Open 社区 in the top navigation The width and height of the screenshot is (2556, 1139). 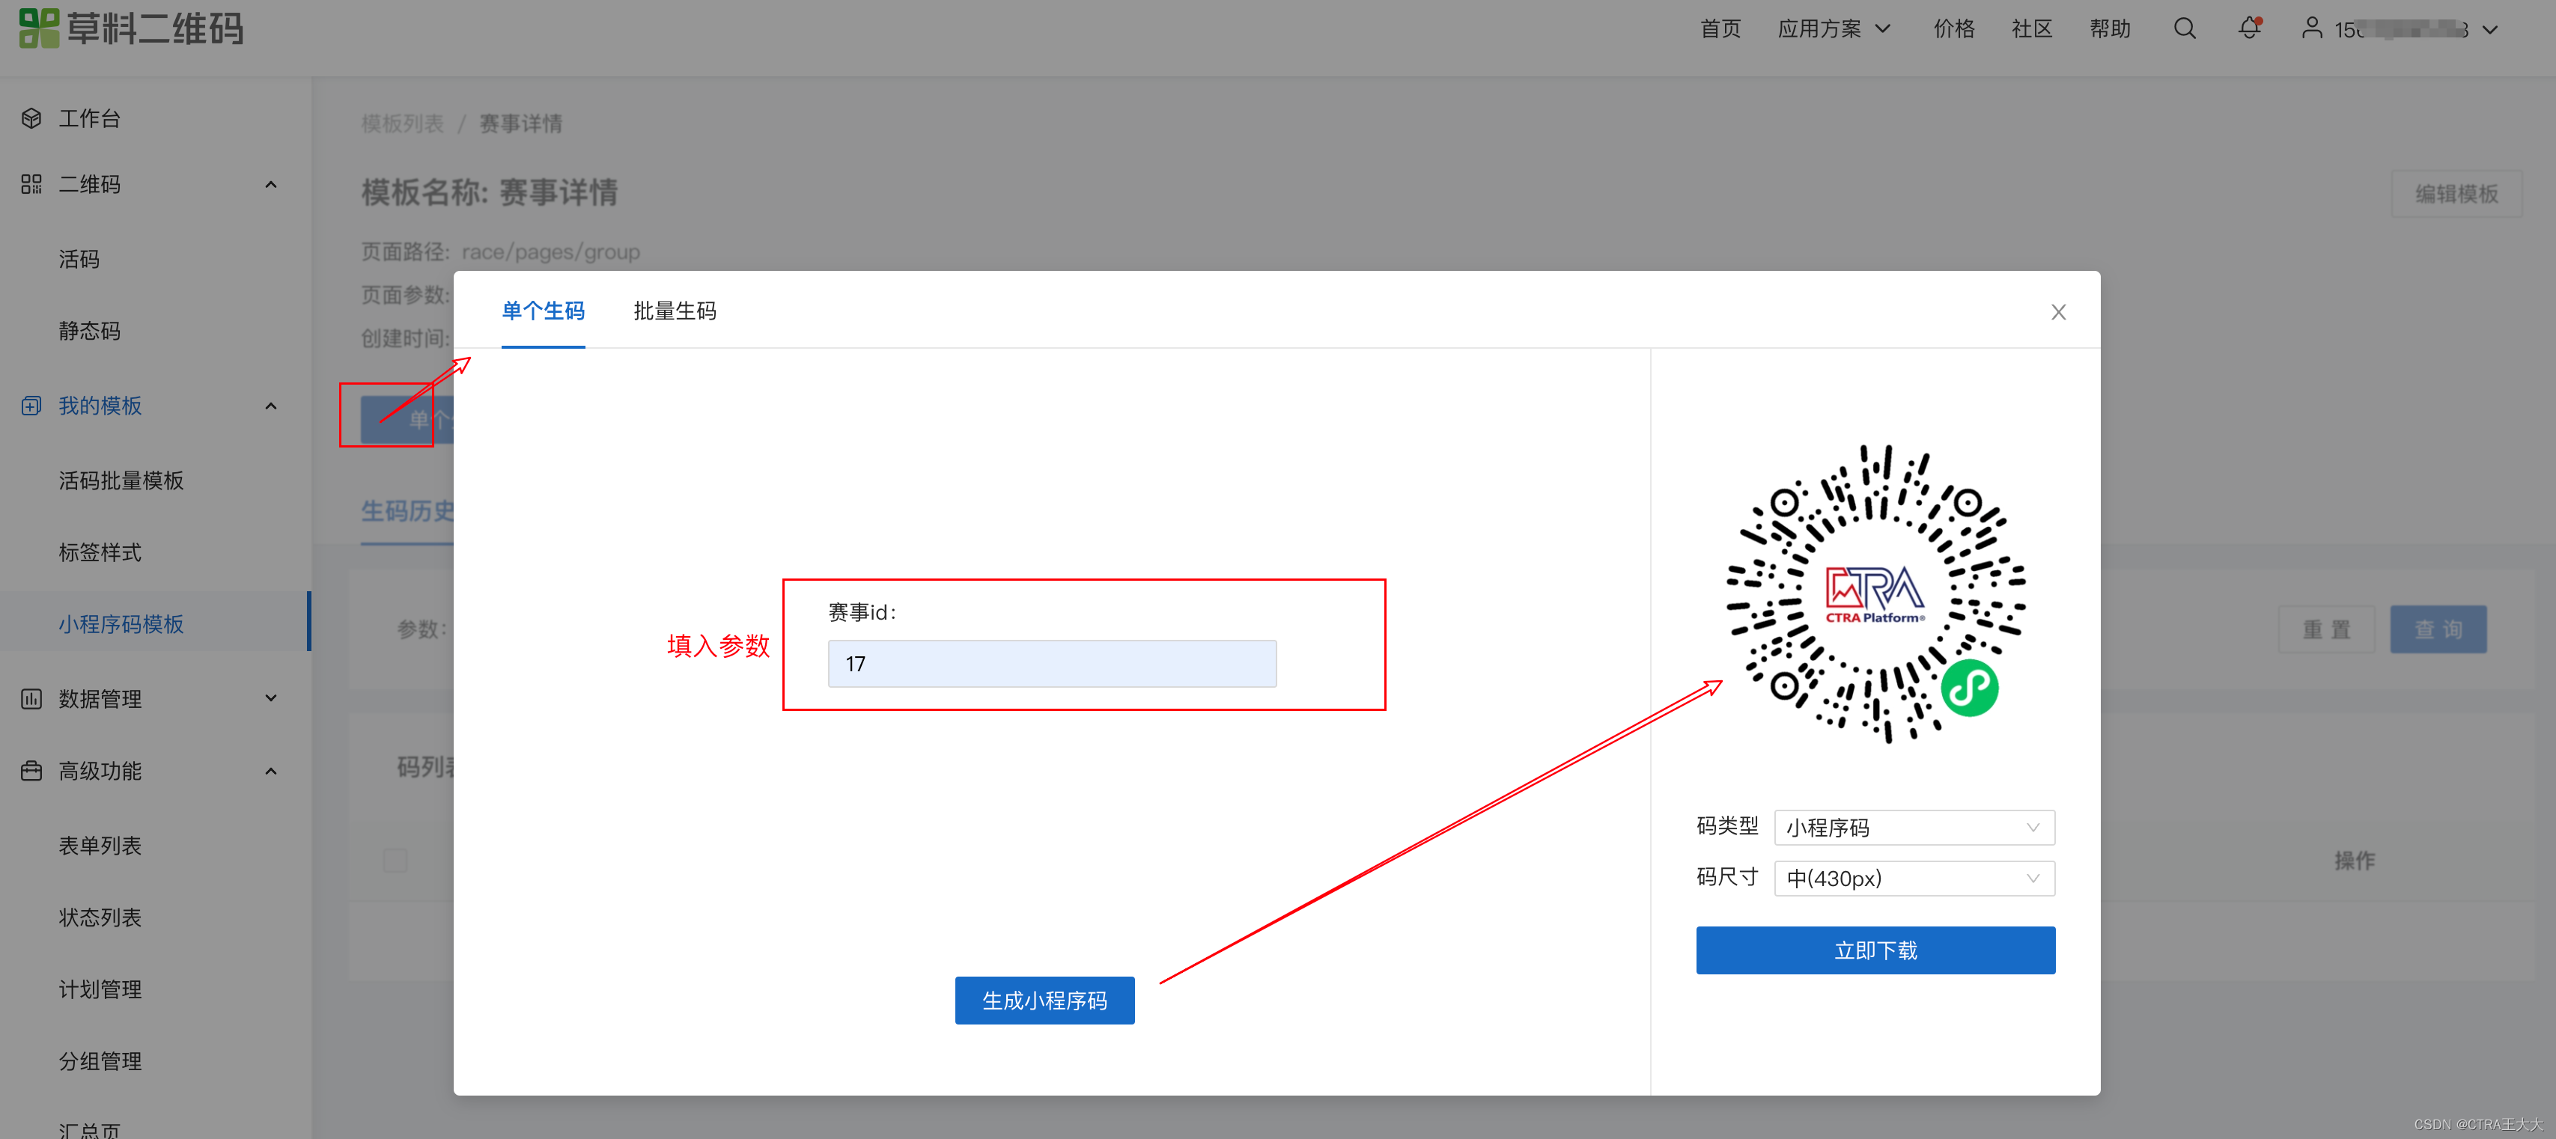(x=2031, y=28)
